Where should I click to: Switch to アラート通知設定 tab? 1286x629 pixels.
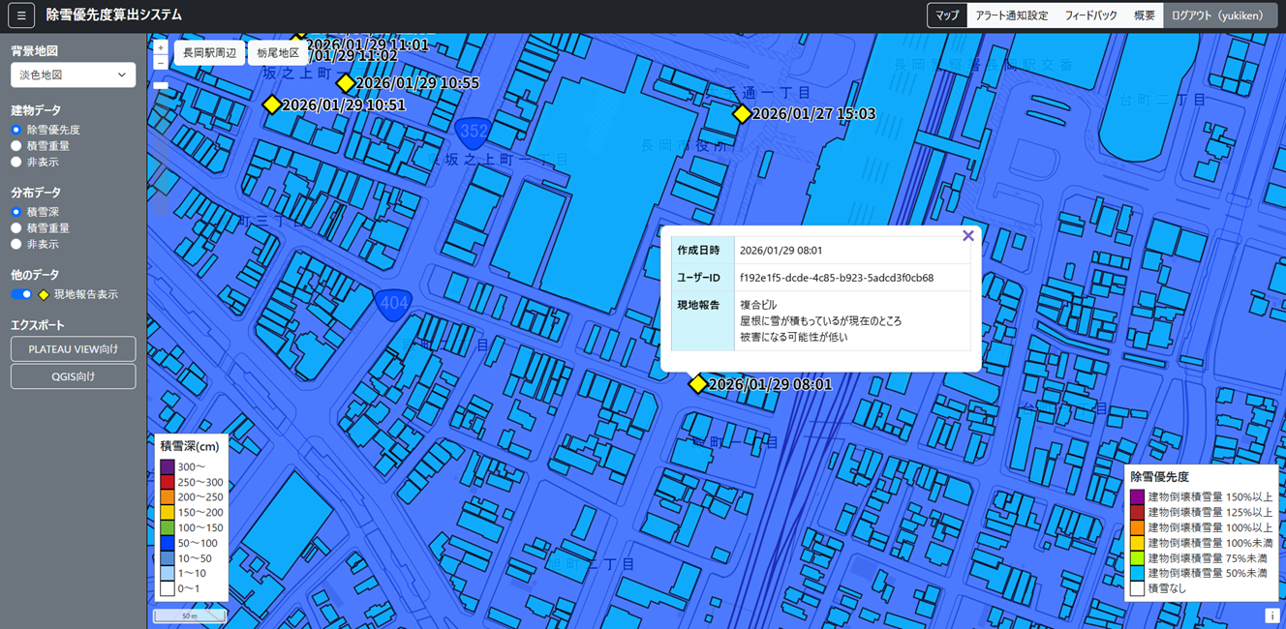tap(1011, 15)
